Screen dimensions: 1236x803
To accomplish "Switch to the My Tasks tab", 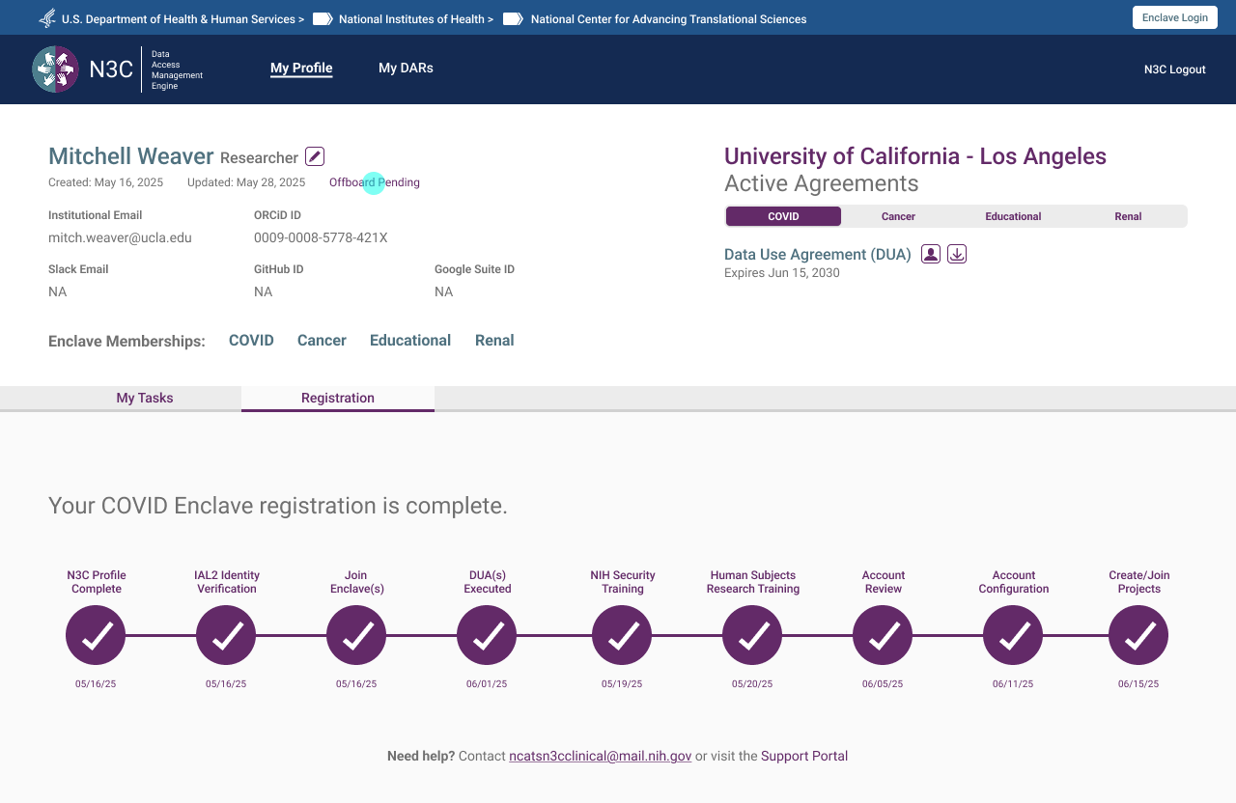I will [x=144, y=398].
